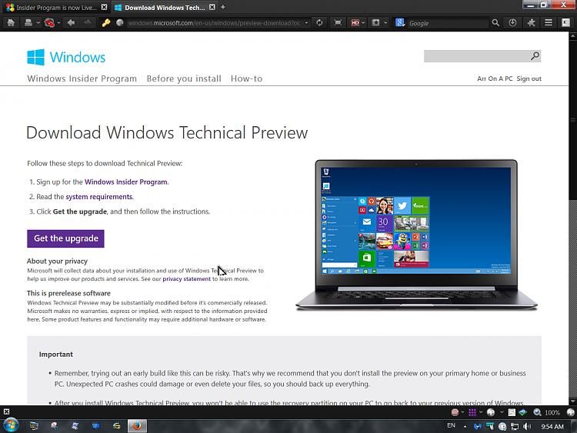The height and width of the screenshot is (433, 577).
Task: Click the red HD addon icon
Action: click(x=355, y=23)
